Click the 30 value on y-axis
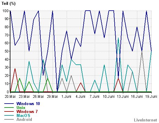The width and height of the screenshot is (159, 123). (7, 67)
